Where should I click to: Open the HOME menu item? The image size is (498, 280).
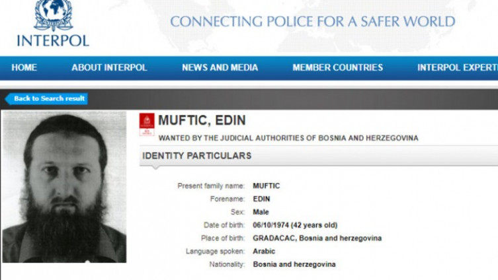click(24, 67)
